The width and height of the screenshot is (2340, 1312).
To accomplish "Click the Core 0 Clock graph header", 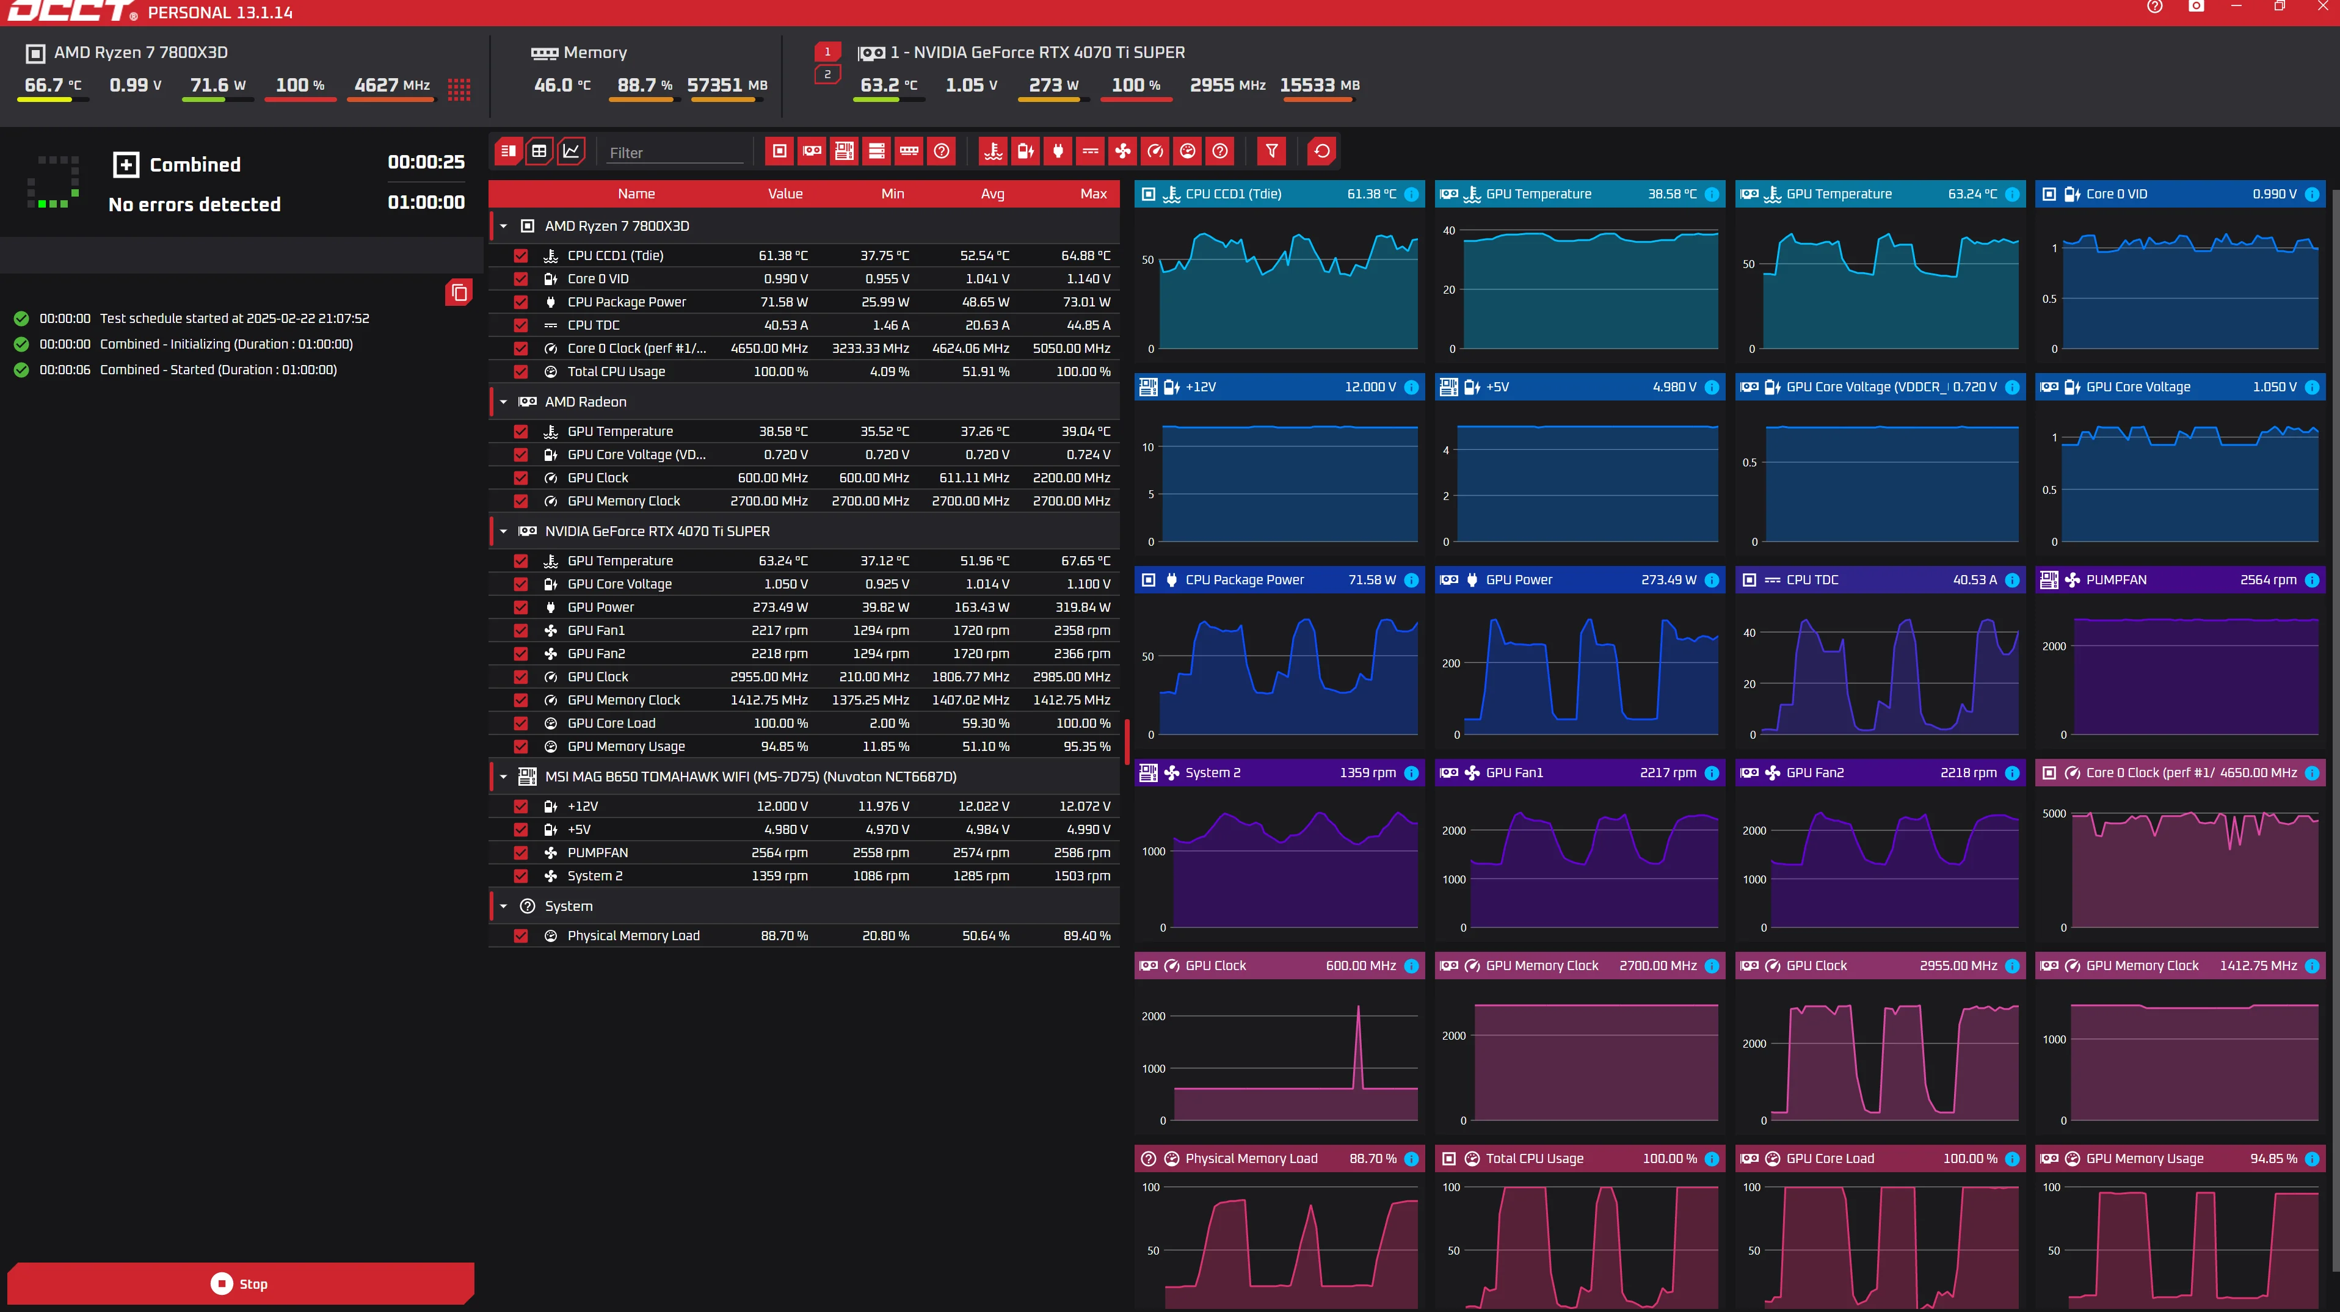I will coord(2179,774).
